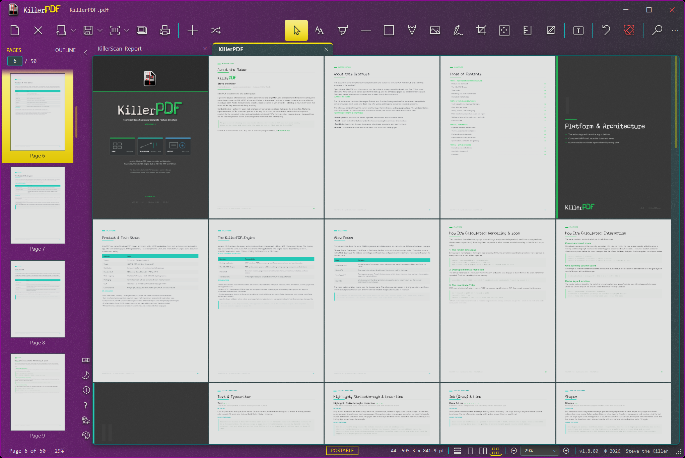Expand the save options dropdown arrow
685x458 pixels.
pyautogui.click(x=100, y=30)
